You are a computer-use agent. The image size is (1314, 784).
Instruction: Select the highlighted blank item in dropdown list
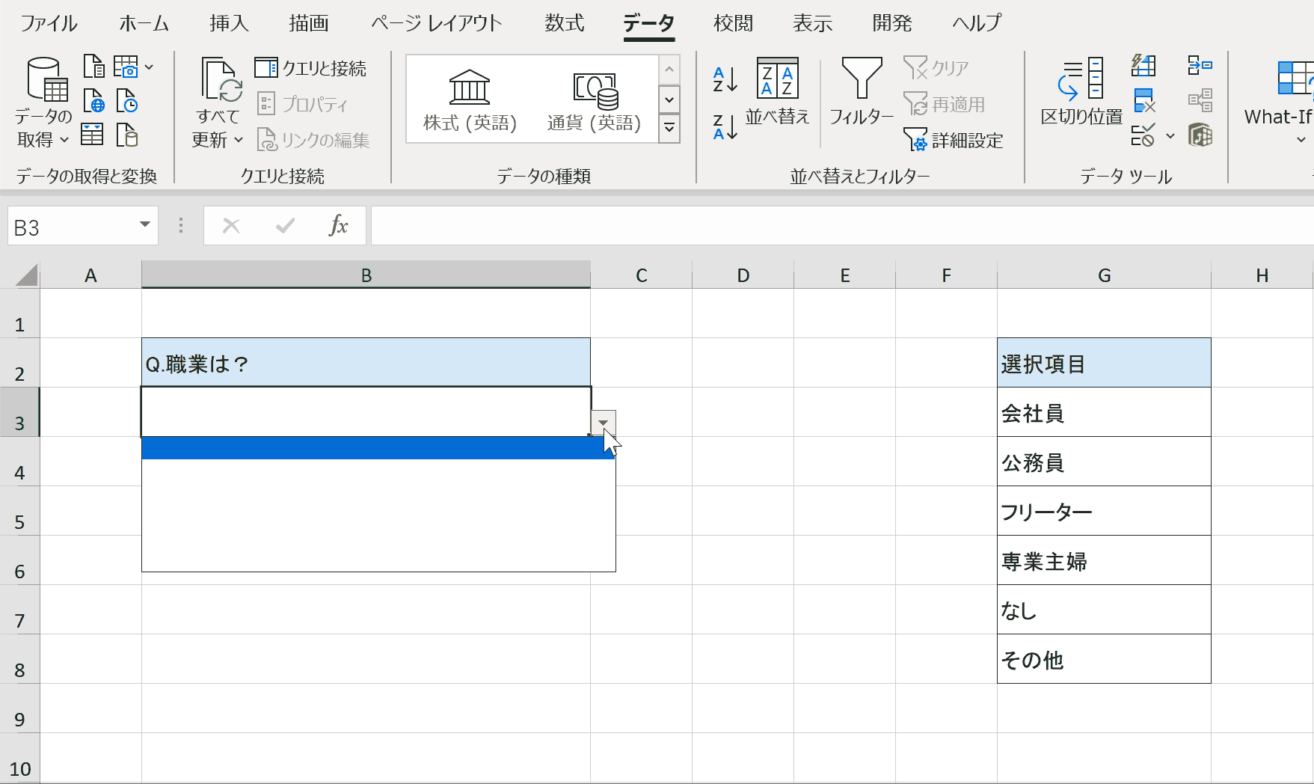[x=378, y=448]
